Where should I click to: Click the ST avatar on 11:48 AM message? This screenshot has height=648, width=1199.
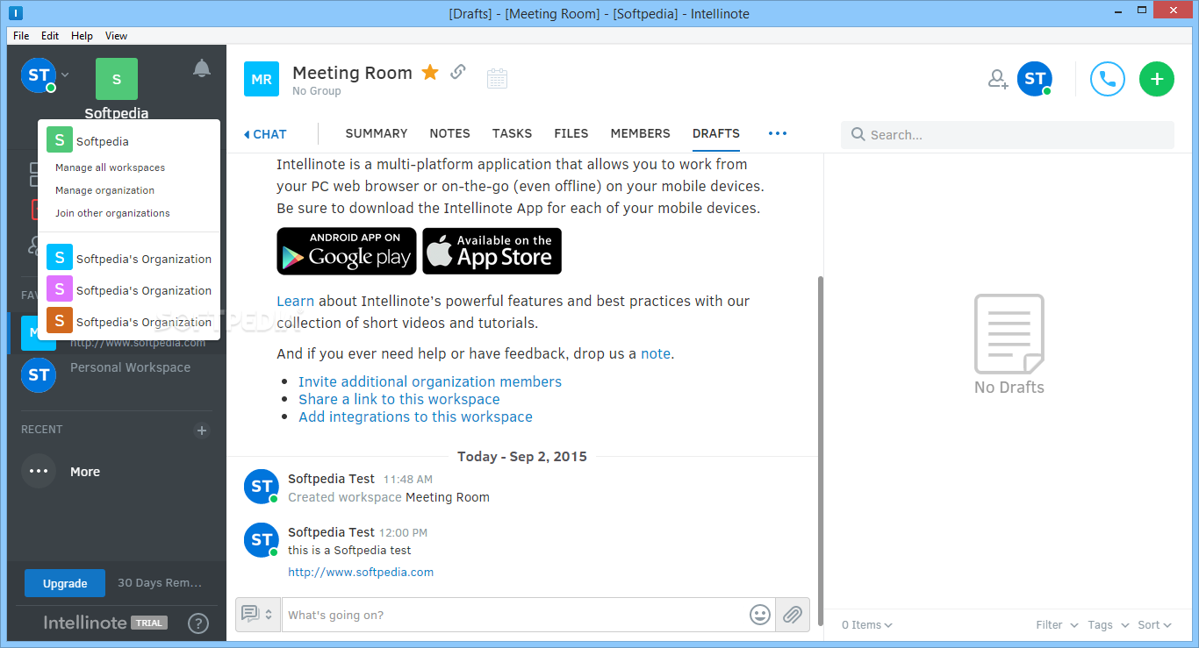tap(262, 487)
